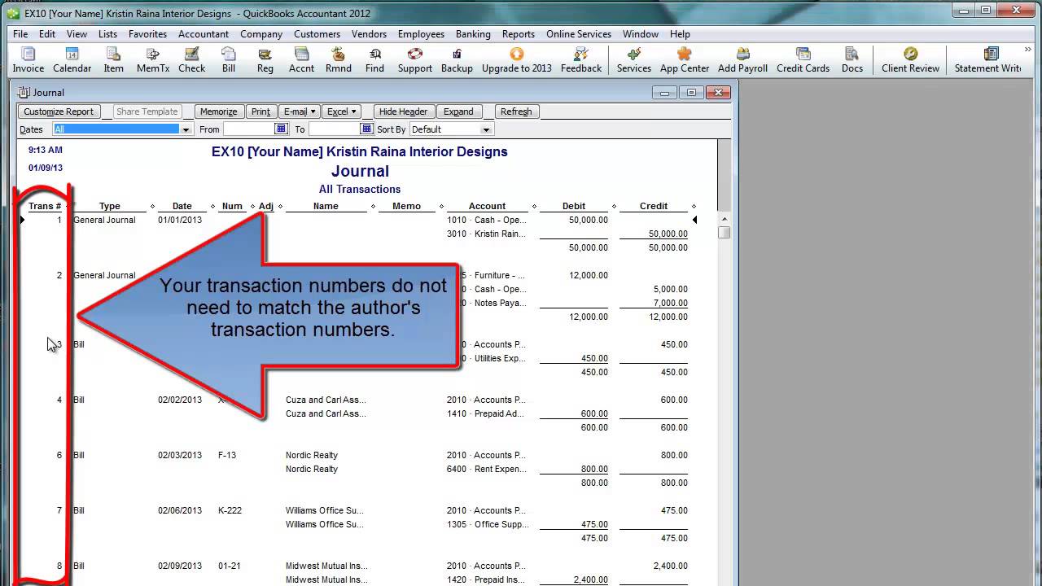Open the Calendar toolbar icon
This screenshot has width=1042, height=586.
click(x=72, y=60)
